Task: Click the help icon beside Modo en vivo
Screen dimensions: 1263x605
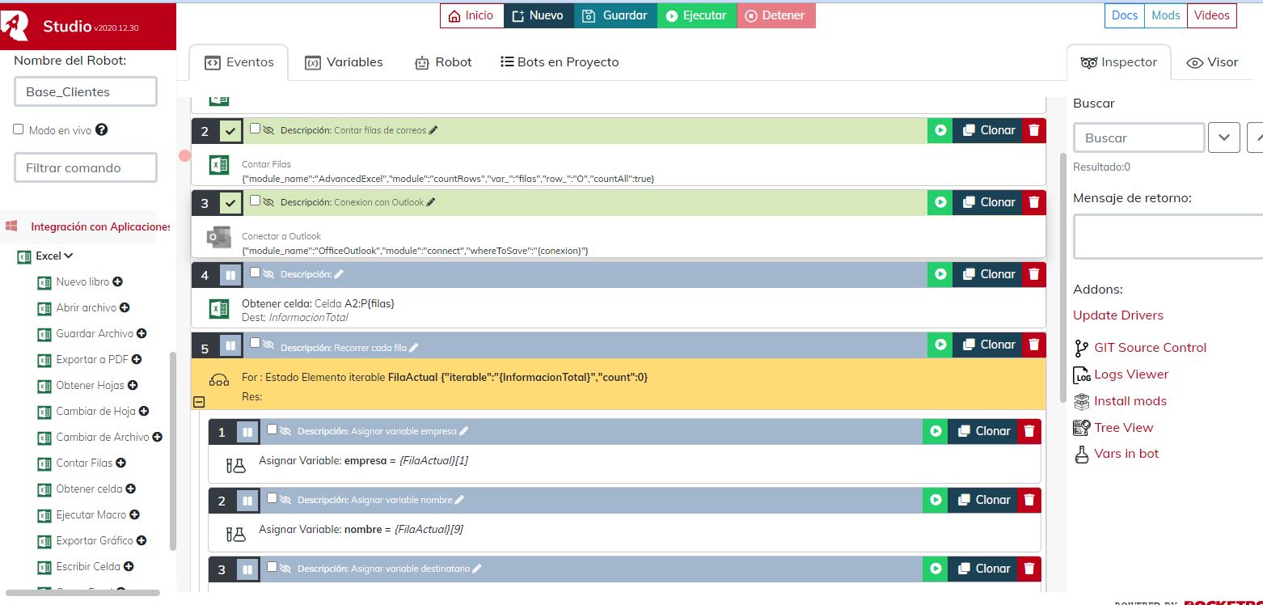Action: pos(102,129)
